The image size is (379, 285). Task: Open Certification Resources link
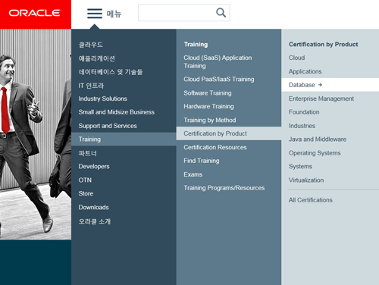[215, 147]
